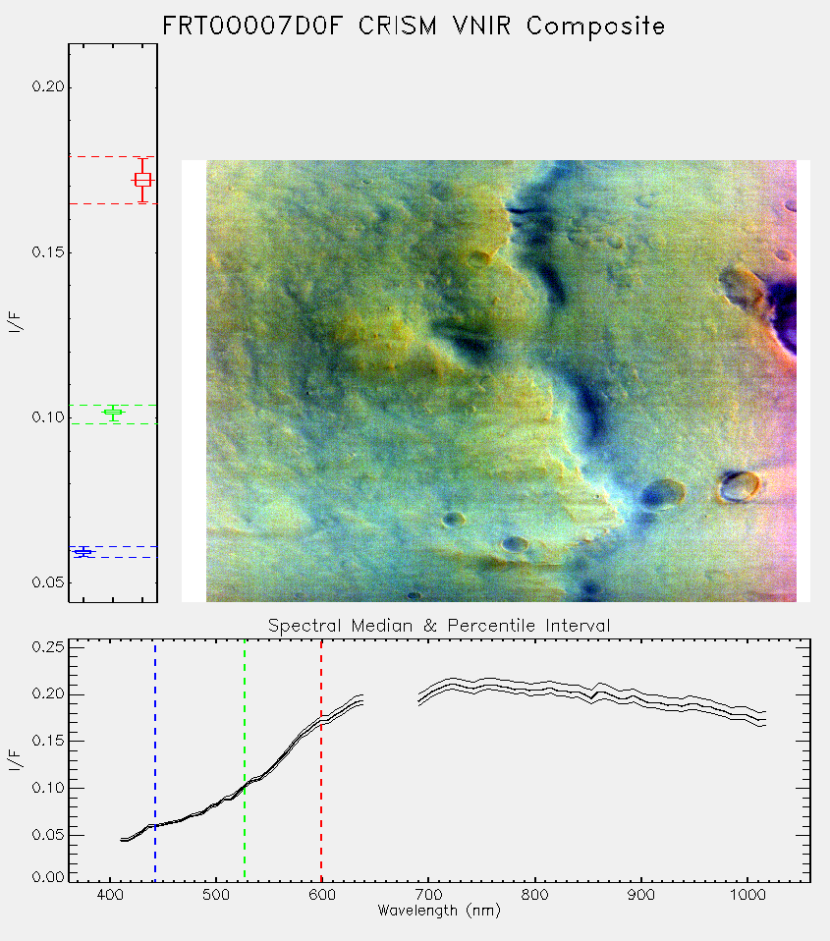Viewport: 830px width, 941px height.
Task: Click the Wavelength (nm) axis label
Action: (x=439, y=911)
